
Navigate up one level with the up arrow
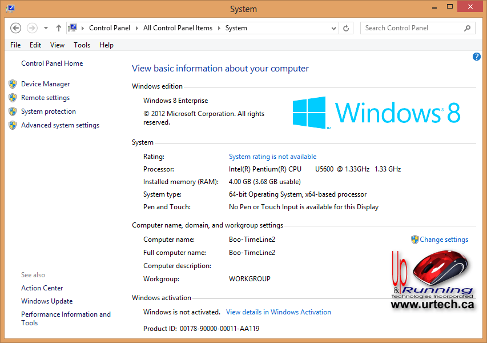click(58, 27)
